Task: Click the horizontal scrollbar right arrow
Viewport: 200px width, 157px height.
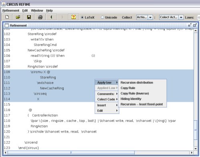Action: tap(192, 153)
